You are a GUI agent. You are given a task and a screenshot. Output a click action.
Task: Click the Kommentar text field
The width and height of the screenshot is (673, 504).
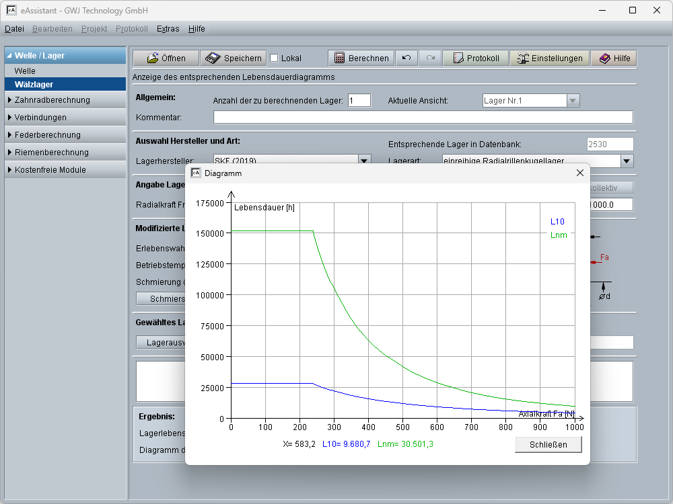[x=423, y=118]
